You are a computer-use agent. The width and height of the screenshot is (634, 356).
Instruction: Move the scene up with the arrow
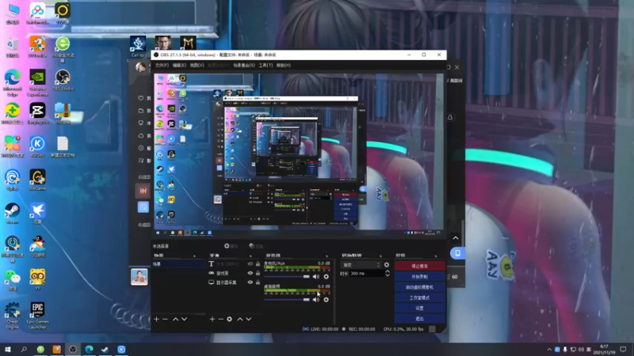pyautogui.click(x=175, y=320)
